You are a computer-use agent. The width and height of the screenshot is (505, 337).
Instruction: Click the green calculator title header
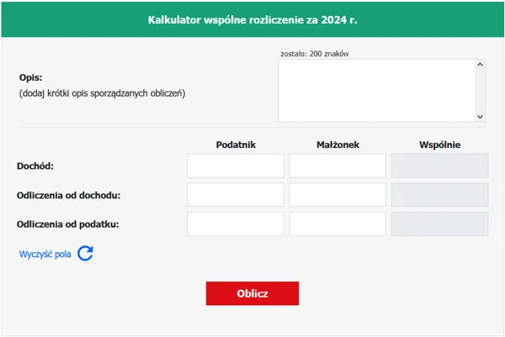pyautogui.click(x=252, y=18)
